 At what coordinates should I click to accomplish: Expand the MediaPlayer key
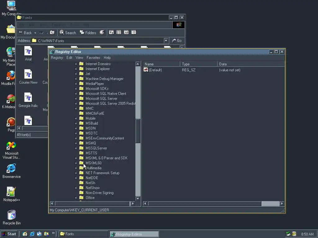76,84
